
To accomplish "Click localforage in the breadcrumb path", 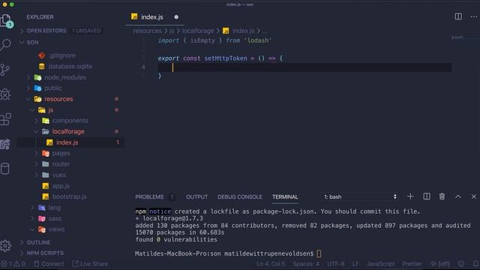I will [198, 31].
